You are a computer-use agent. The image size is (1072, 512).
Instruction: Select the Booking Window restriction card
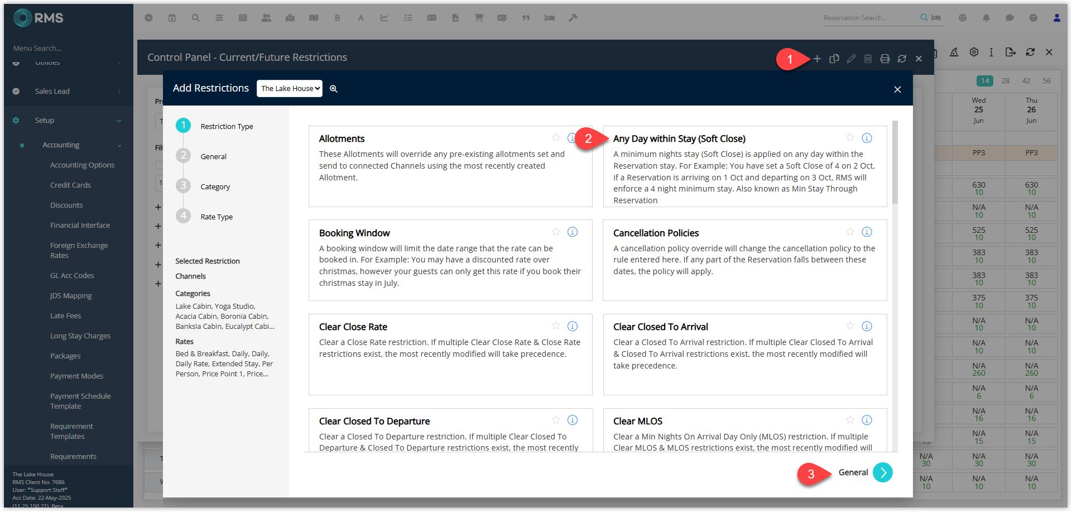450,260
